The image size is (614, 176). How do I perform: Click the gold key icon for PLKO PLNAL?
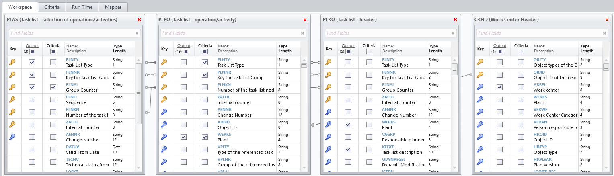[x=329, y=87]
